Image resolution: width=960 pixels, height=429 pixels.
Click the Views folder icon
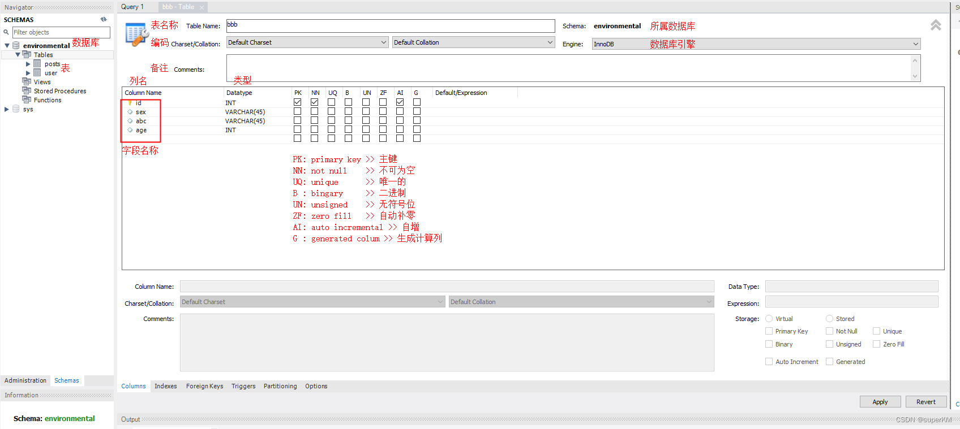pos(27,82)
